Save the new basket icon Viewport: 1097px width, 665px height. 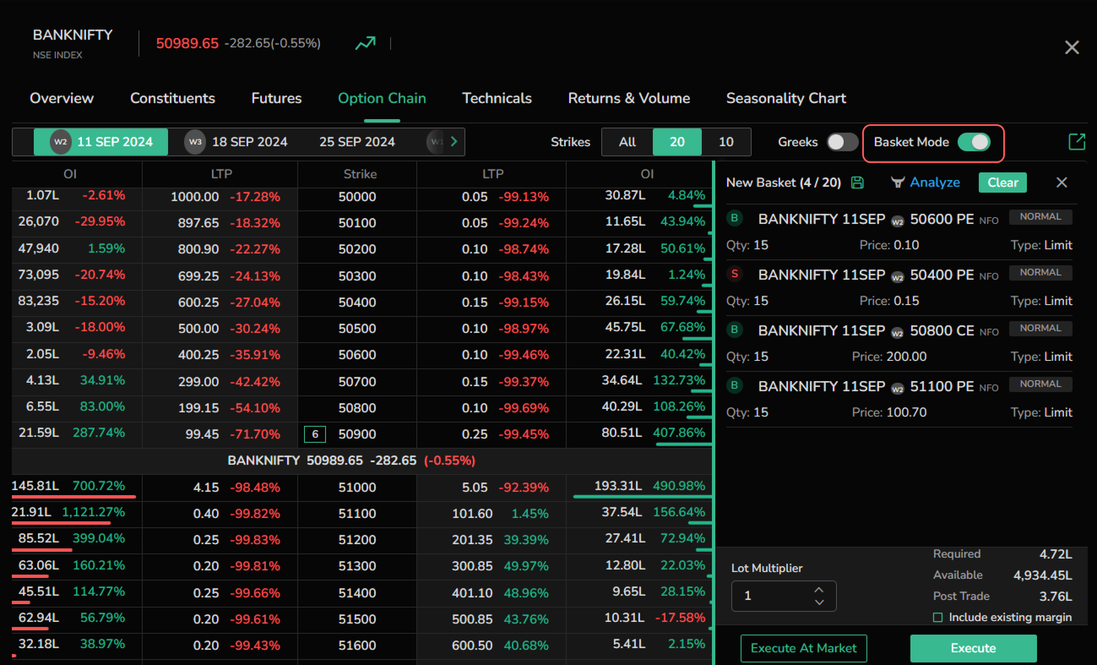[x=857, y=183]
